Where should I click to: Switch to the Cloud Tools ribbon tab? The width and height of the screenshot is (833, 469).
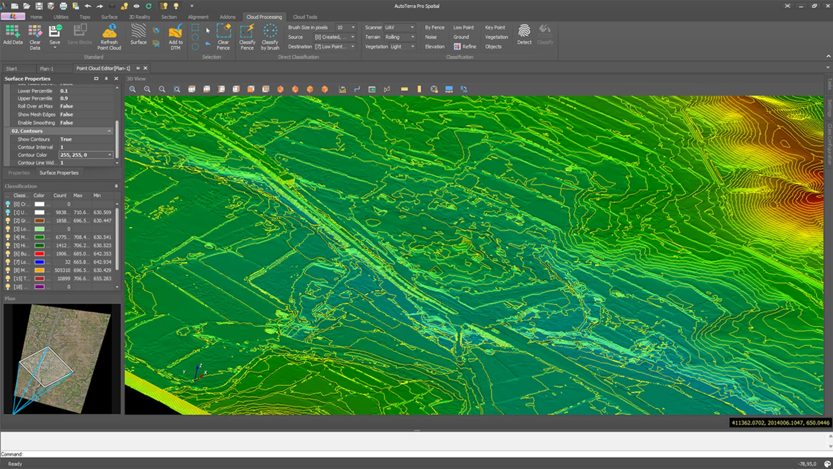305,17
